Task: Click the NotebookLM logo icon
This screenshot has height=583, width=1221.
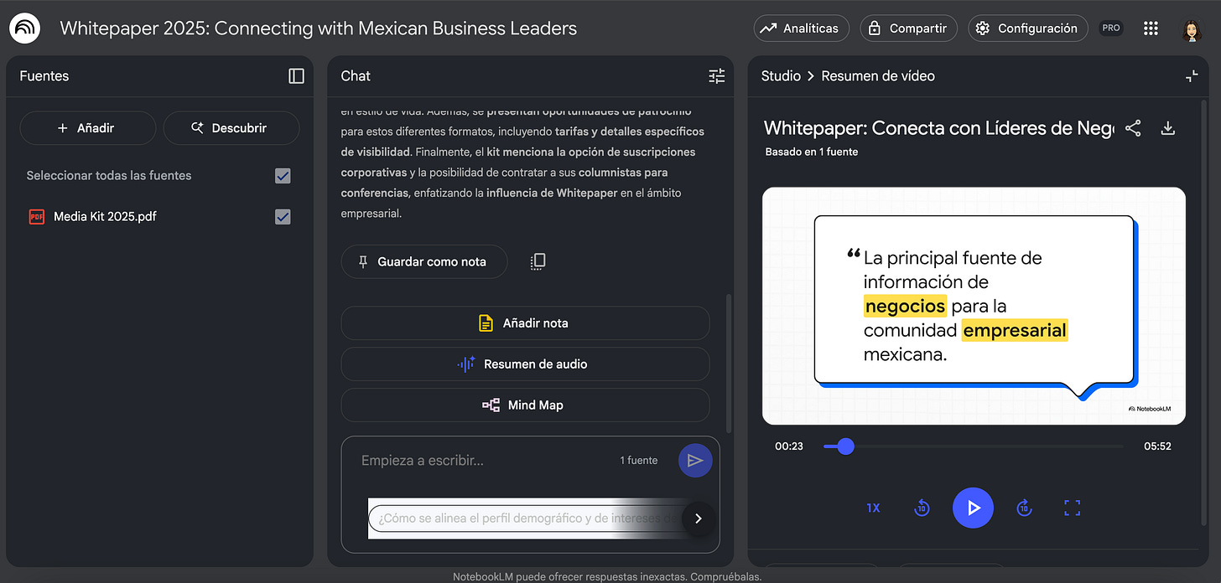Action: point(24,28)
